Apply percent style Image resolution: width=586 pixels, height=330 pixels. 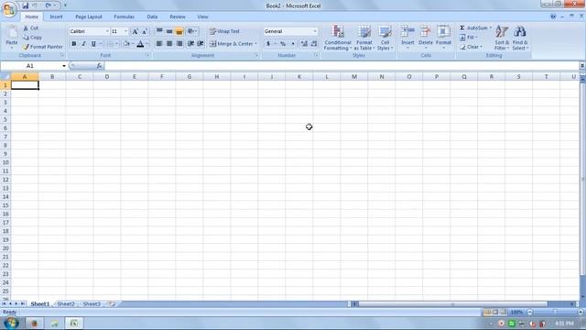coord(283,44)
